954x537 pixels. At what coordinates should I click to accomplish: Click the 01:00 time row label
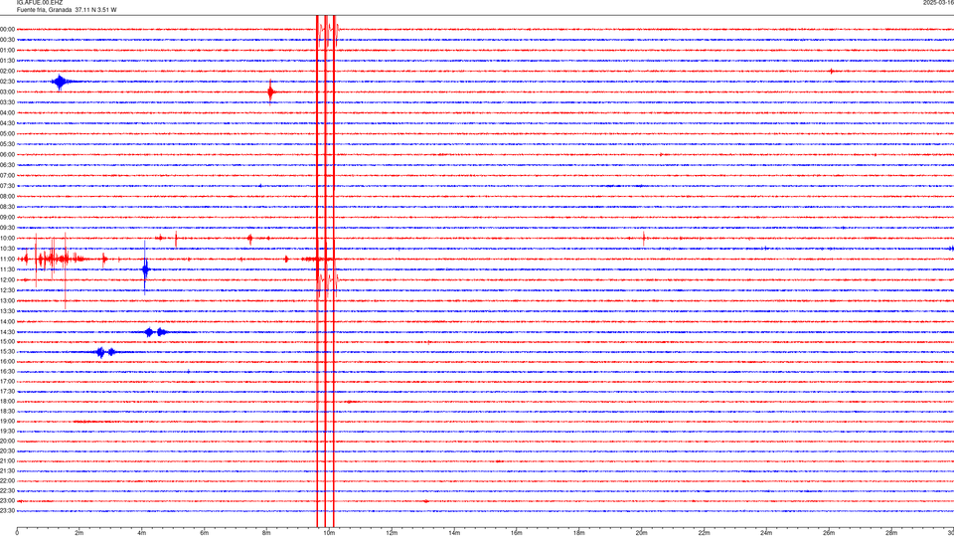point(7,51)
